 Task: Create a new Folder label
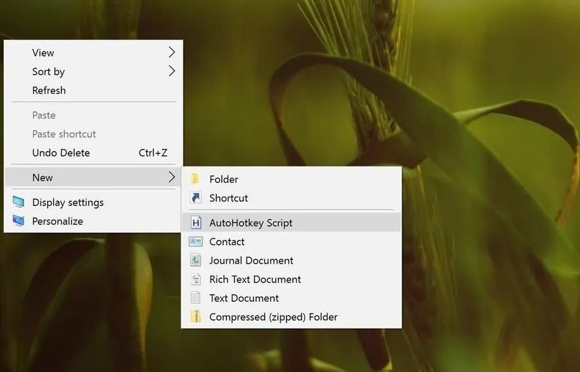224,179
